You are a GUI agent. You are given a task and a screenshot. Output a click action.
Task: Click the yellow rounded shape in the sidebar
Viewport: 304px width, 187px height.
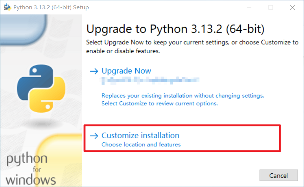[x=60, y=160]
